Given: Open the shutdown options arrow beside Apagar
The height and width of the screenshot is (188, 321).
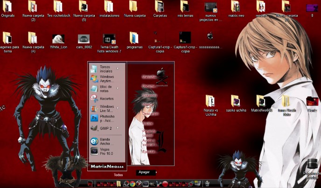Looking at the screenshot, I should coord(156,173).
